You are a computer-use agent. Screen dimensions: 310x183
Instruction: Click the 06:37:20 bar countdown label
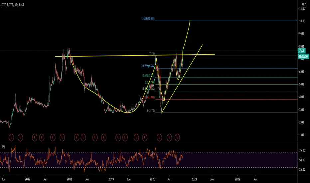click(303, 57)
